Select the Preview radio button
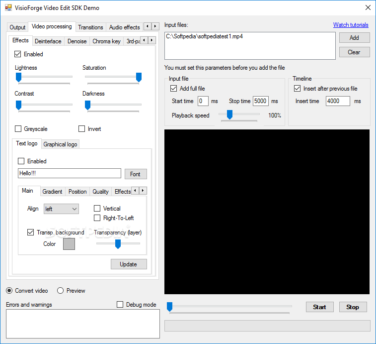The height and width of the screenshot is (344, 376). coord(60,291)
